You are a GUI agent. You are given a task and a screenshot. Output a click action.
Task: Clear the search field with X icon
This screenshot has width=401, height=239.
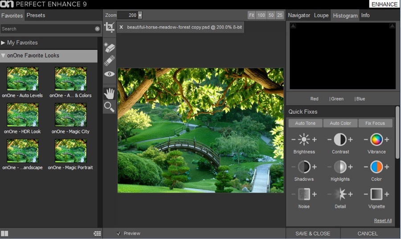click(x=97, y=29)
